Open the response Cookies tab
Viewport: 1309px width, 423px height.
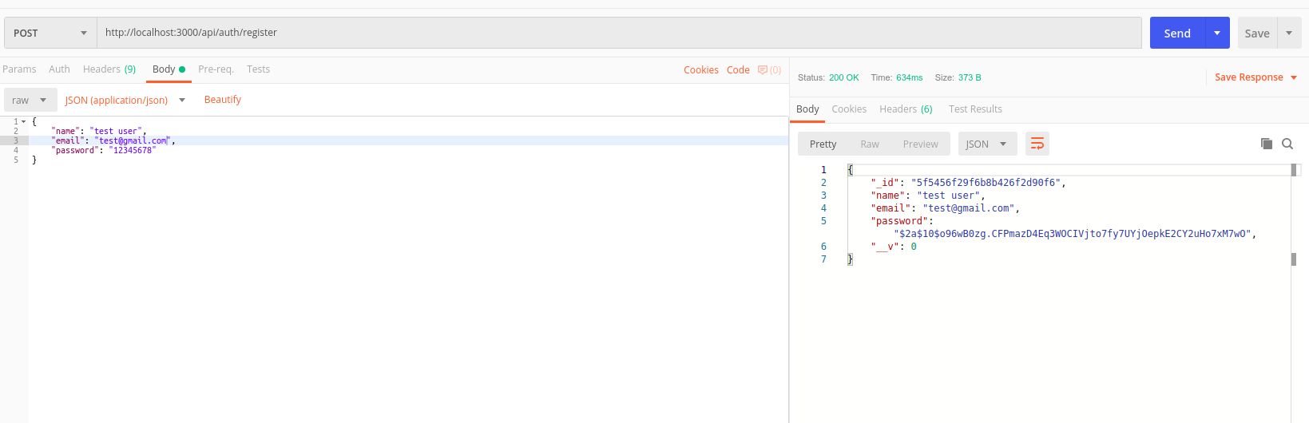(849, 109)
